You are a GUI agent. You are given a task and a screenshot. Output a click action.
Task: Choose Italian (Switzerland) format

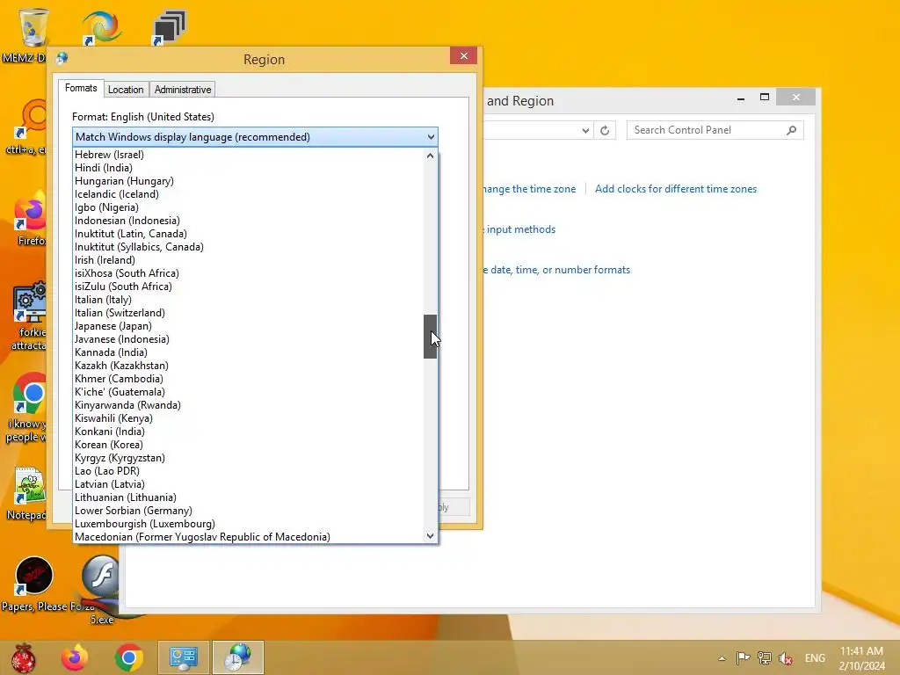tap(248, 313)
